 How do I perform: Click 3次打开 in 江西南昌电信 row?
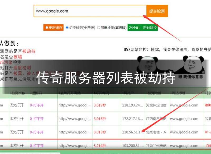(x=17, y=119)
